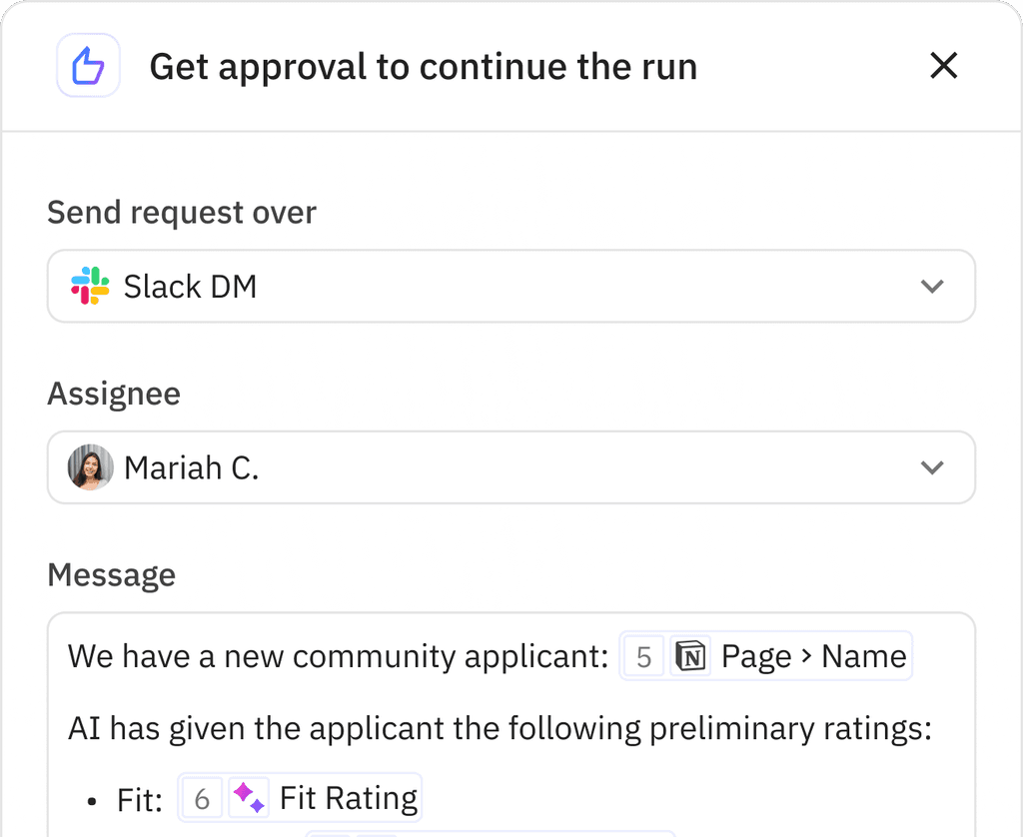Click the 'Fit:' bullet item text

coord(137,800)
